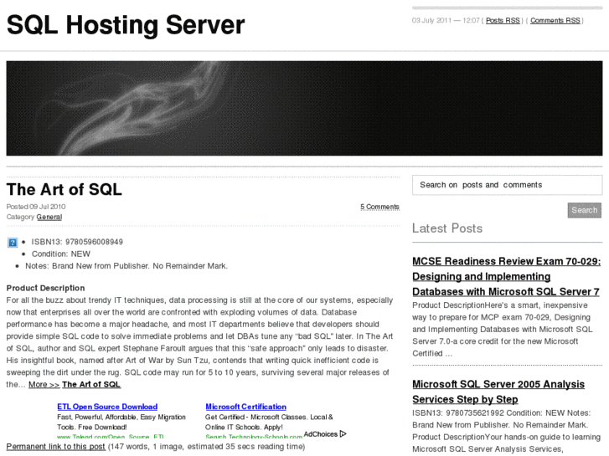The height and width of the screenshot is (456, 609).
Task: Click the Product Description heading
Action: point(45,288)
